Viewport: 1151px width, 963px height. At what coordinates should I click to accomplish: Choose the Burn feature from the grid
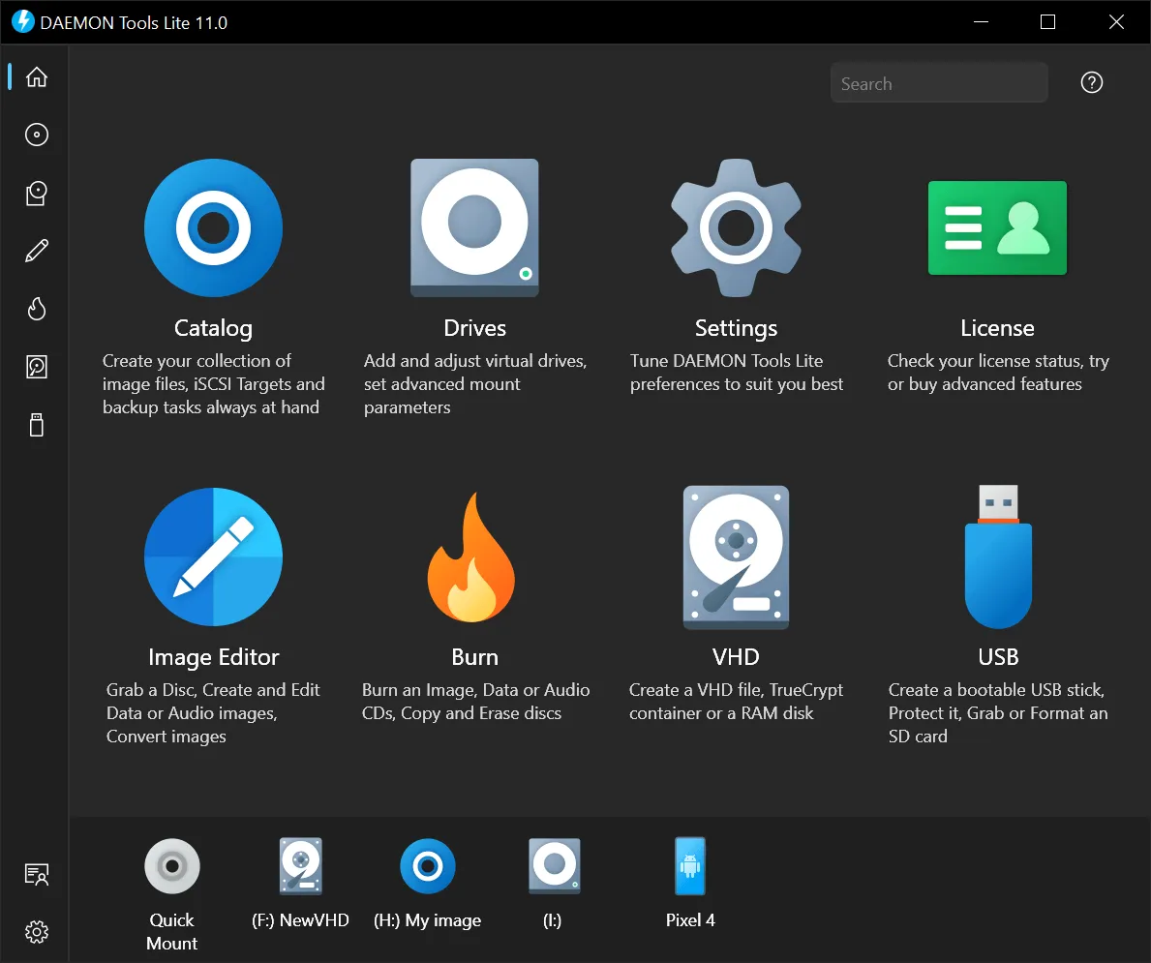click(x=474, y=557)
